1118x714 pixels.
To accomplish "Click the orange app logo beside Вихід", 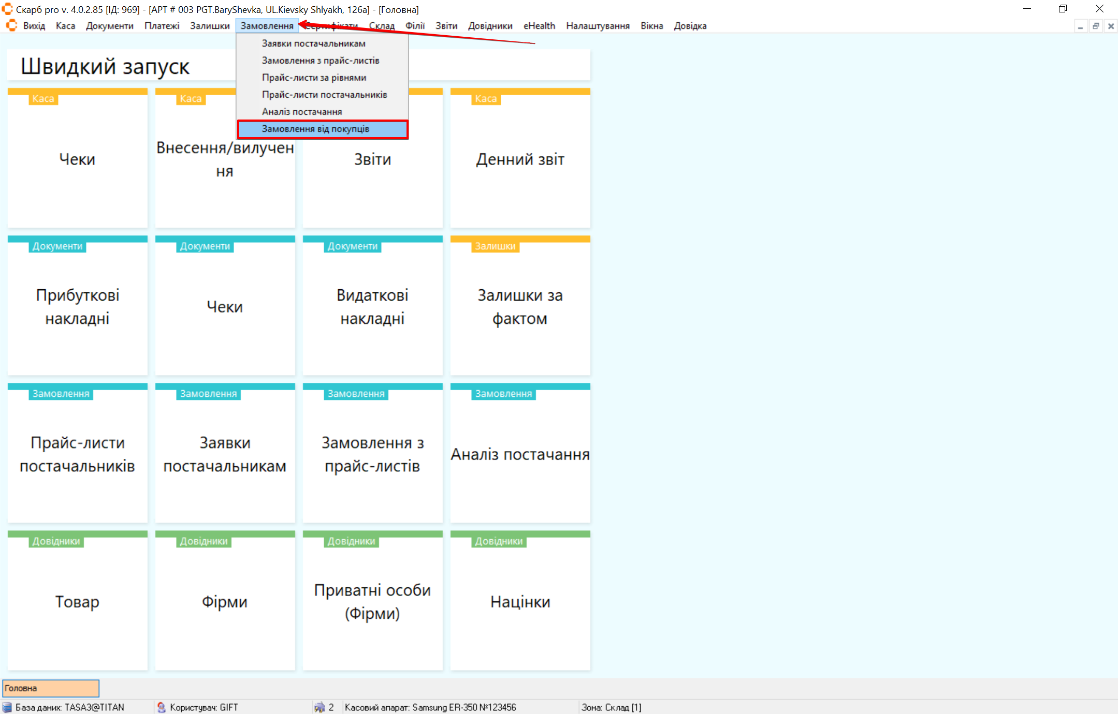I will tap(11, 26).
